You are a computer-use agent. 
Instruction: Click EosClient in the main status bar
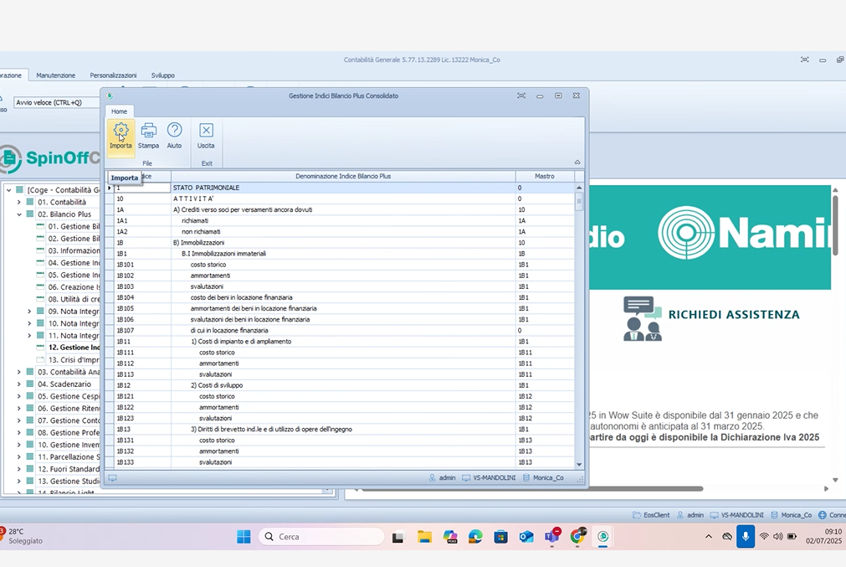(x=651, y=515)
